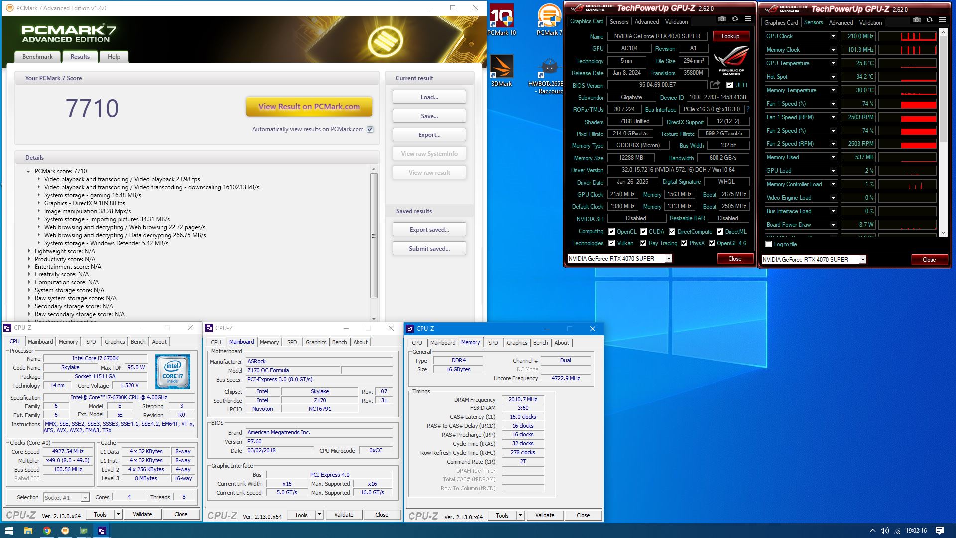Open the Board Power Draw sensor dropdown
The width and height of the screenshot is (956, 538).
click(x=833, y=225)
